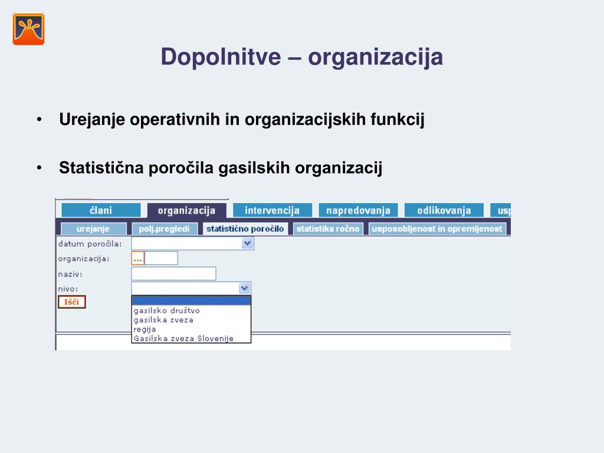The image size is (604, 453).
Task: Select the polj.pregledi sub-tab
Action: 165,229
